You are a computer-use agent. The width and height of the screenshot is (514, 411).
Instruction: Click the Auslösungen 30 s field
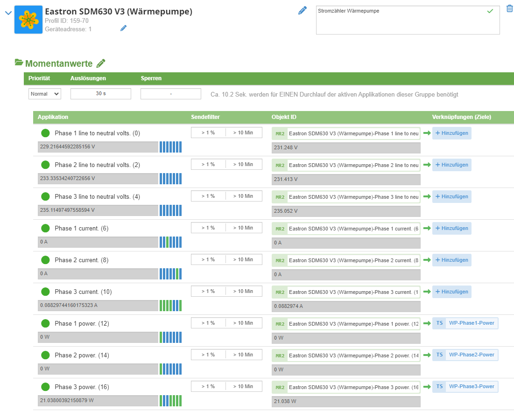click(101, 94)
